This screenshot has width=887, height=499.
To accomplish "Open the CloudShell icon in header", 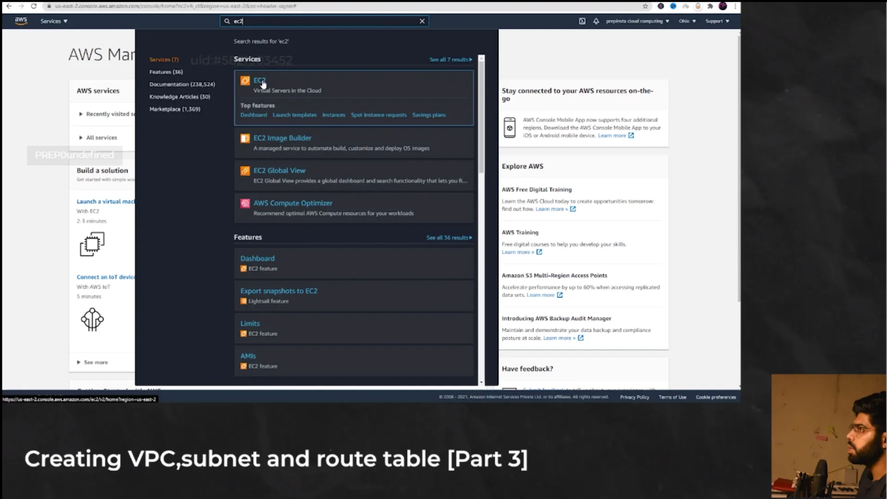I will point(582,21).
